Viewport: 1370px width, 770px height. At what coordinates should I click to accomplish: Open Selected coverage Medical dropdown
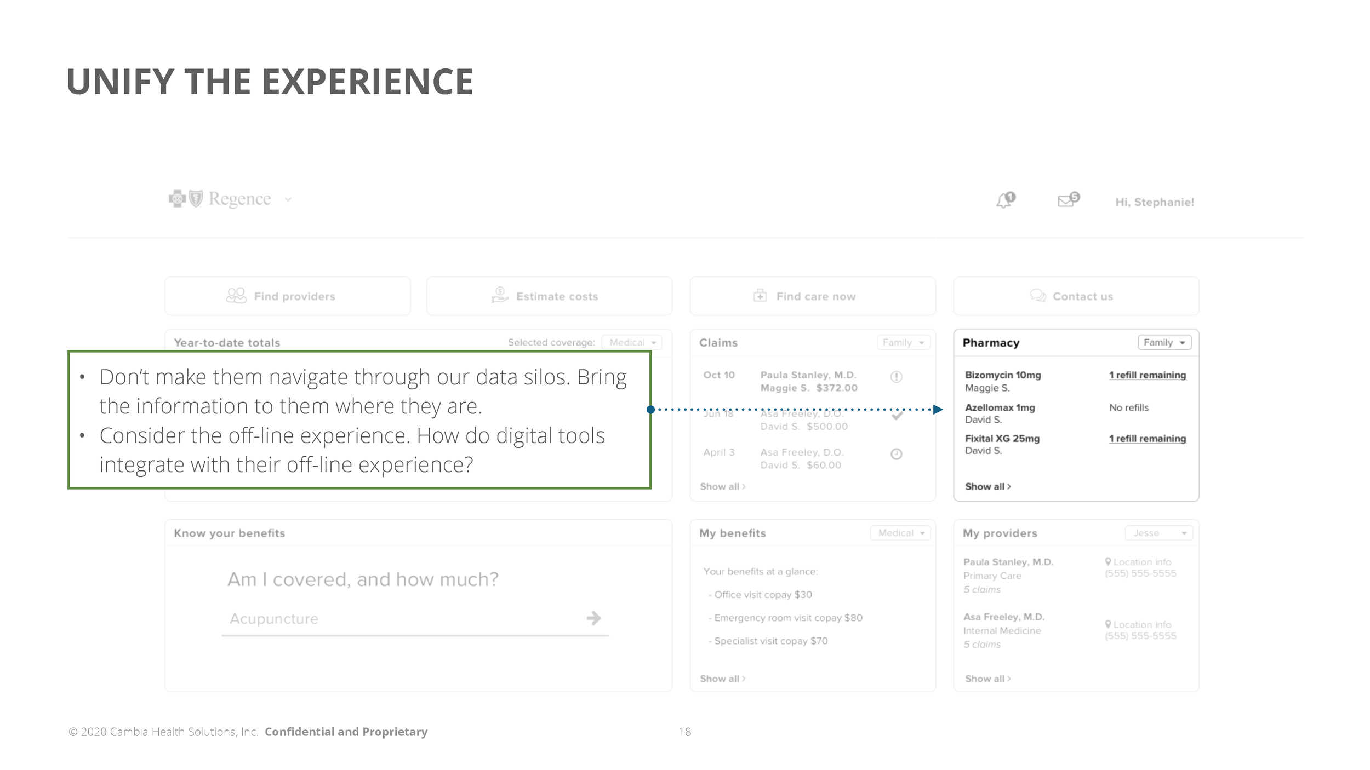(632, 343)
